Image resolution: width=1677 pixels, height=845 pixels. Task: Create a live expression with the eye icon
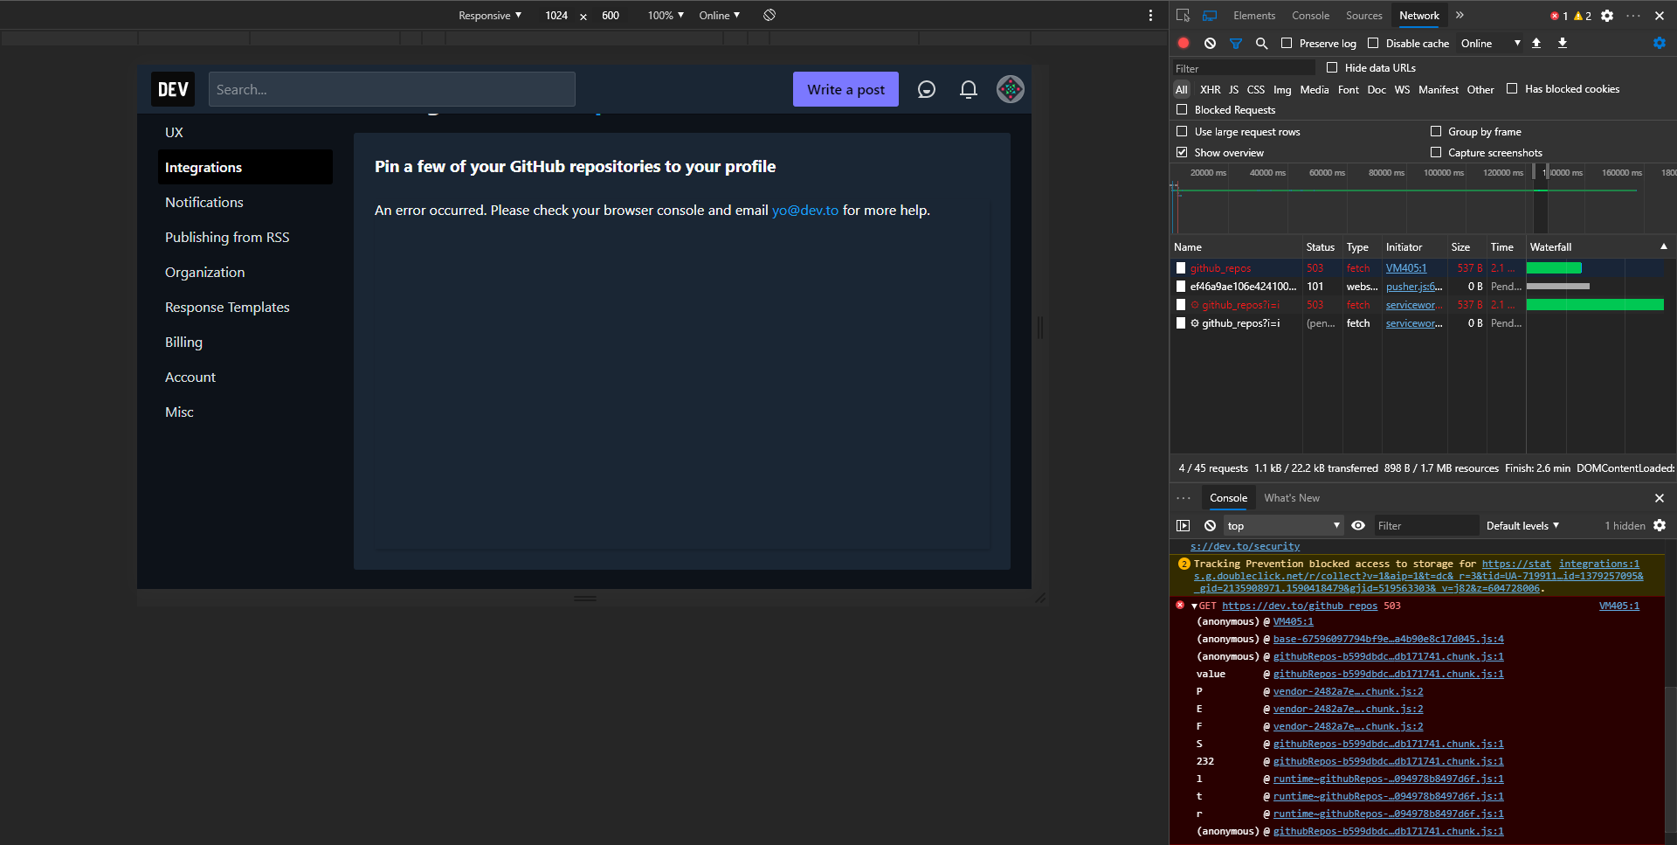1358,525
